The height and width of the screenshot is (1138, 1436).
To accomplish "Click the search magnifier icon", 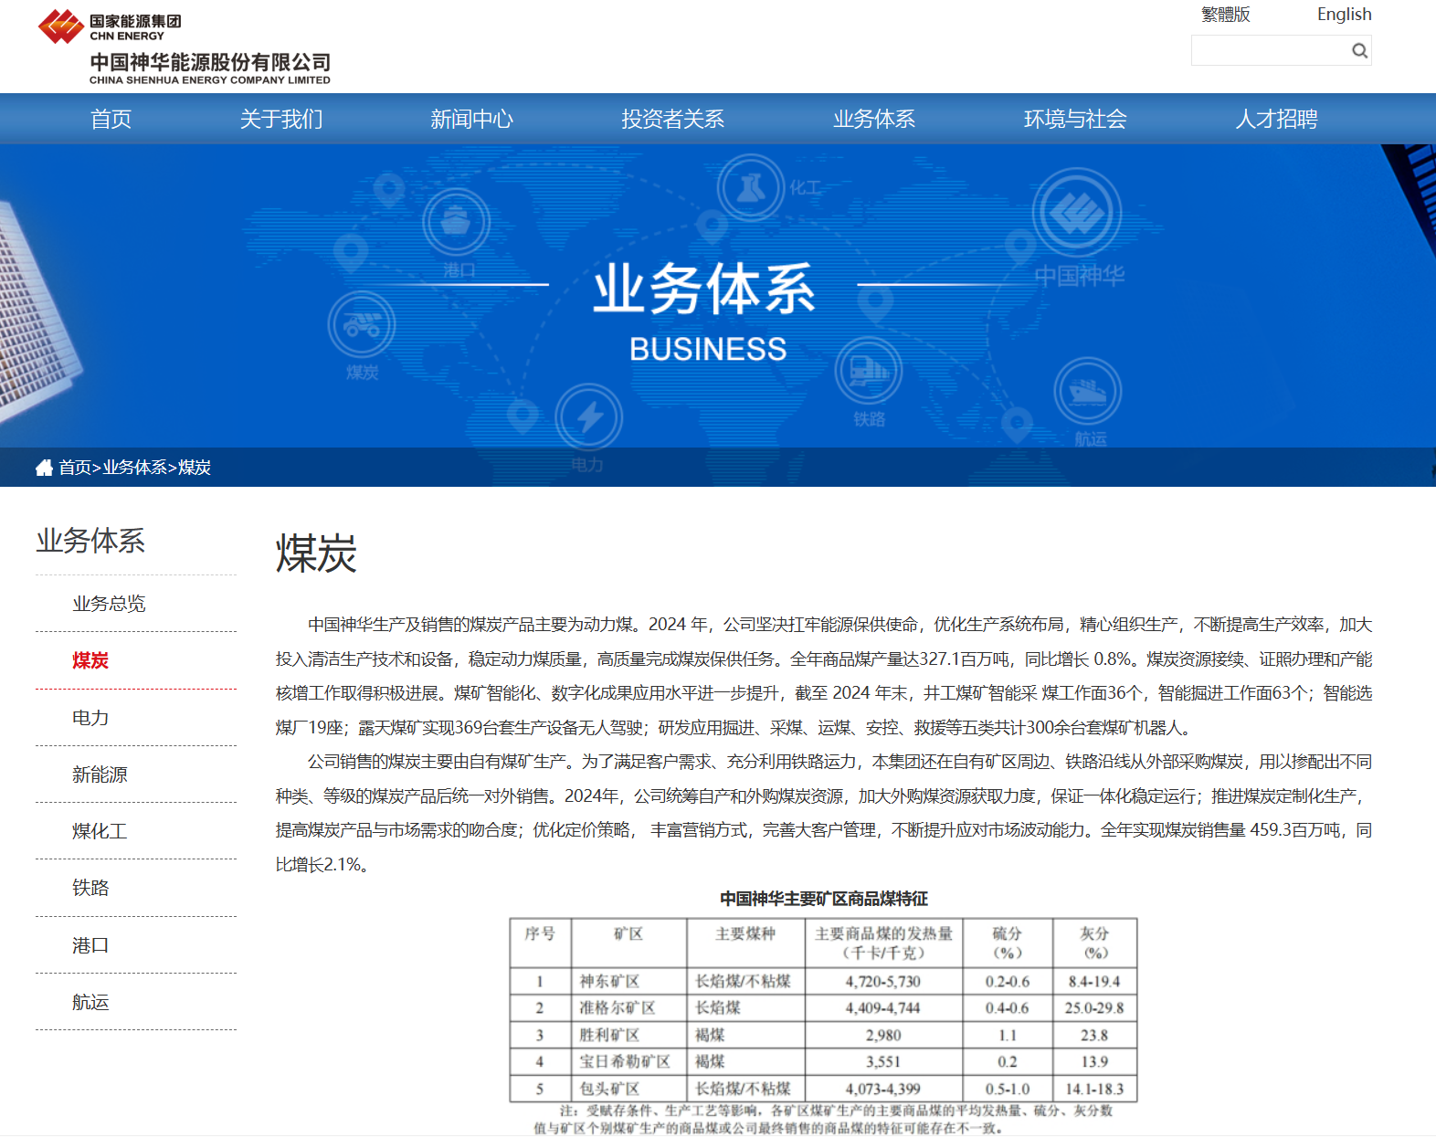I will tap(1359, 51).
